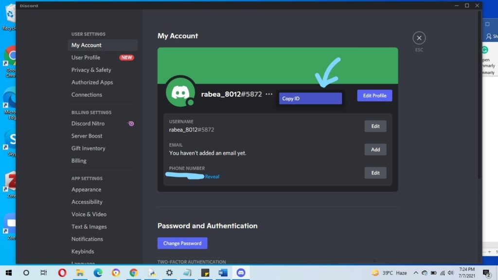
Task: Open Task View in the taskbar
Action: coord(43,273)
